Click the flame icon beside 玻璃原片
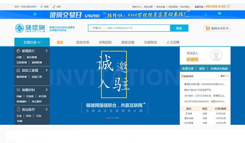The height and width of the screenshot is (143, 245). (18, 51)
